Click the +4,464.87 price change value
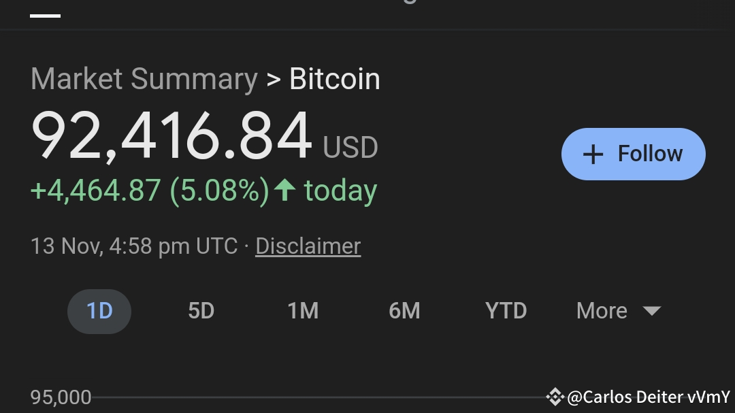Screen dimensions: 735x413 coord(96,191)
